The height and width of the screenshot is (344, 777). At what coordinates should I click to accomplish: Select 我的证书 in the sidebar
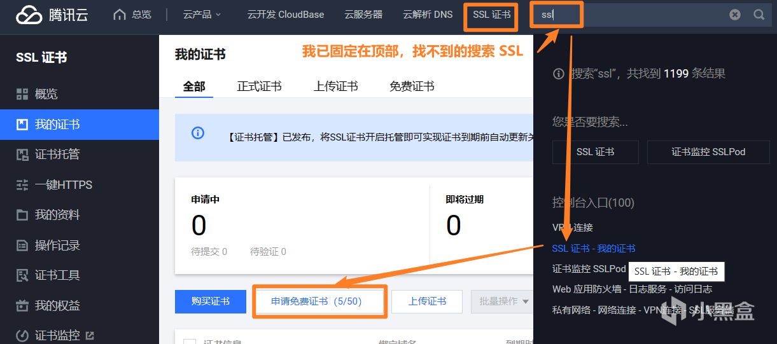[79, 125]
